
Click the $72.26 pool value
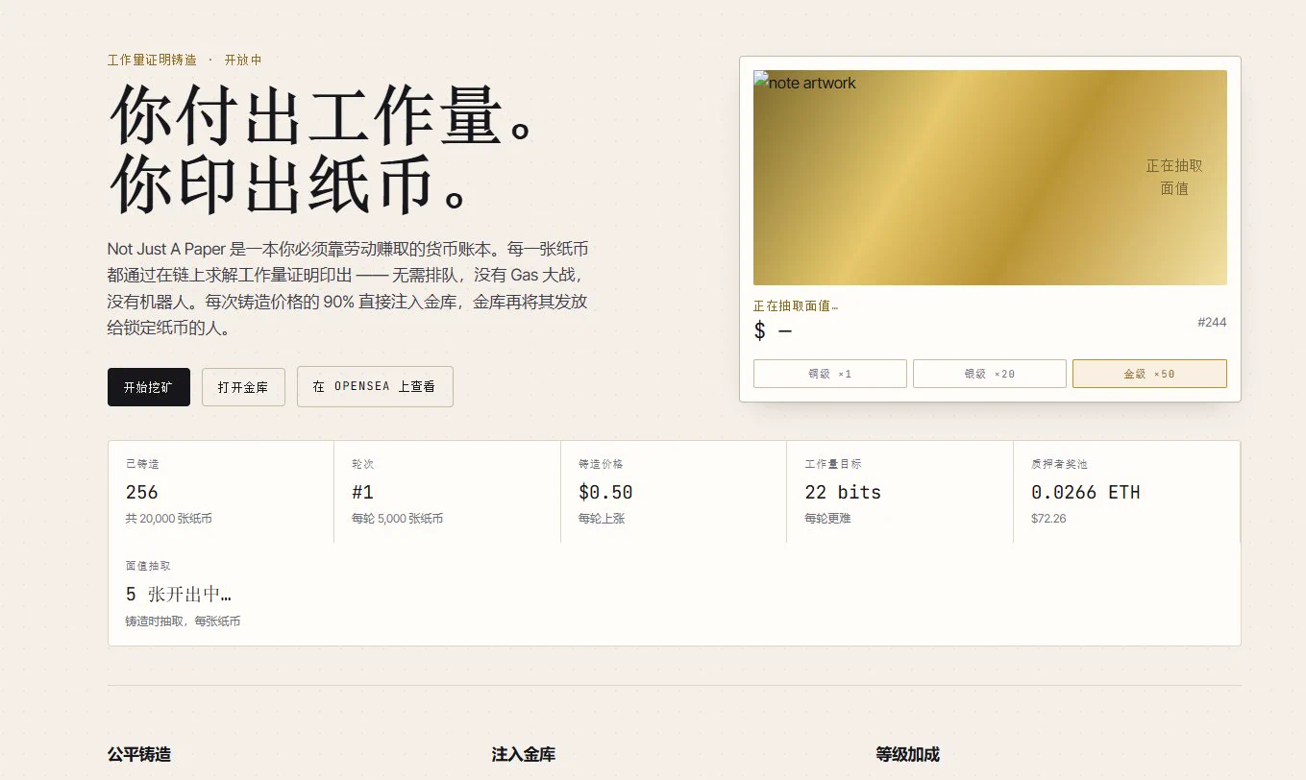(x=1048, y=519)
